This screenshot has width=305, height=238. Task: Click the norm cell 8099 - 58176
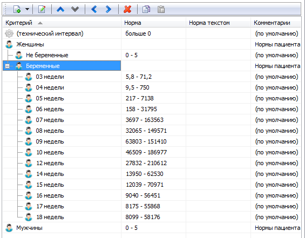(x=143, y=217)
